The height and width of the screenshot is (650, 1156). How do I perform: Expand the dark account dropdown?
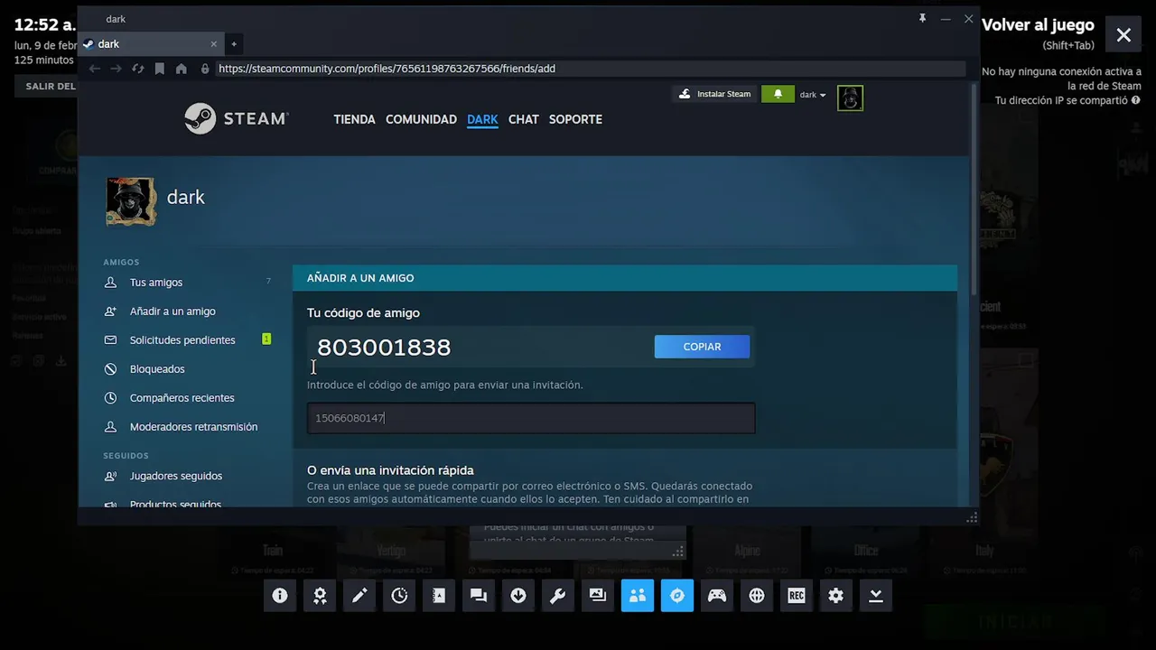(813, 95)
